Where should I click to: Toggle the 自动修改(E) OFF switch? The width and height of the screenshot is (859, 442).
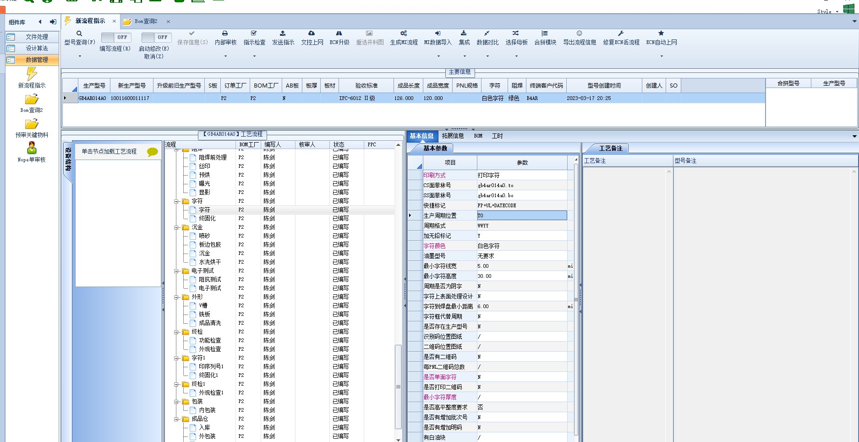[x=156, y=38]
